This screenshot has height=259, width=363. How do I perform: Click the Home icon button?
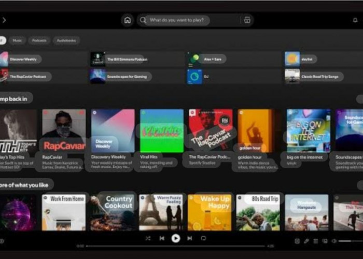(127, 20)
